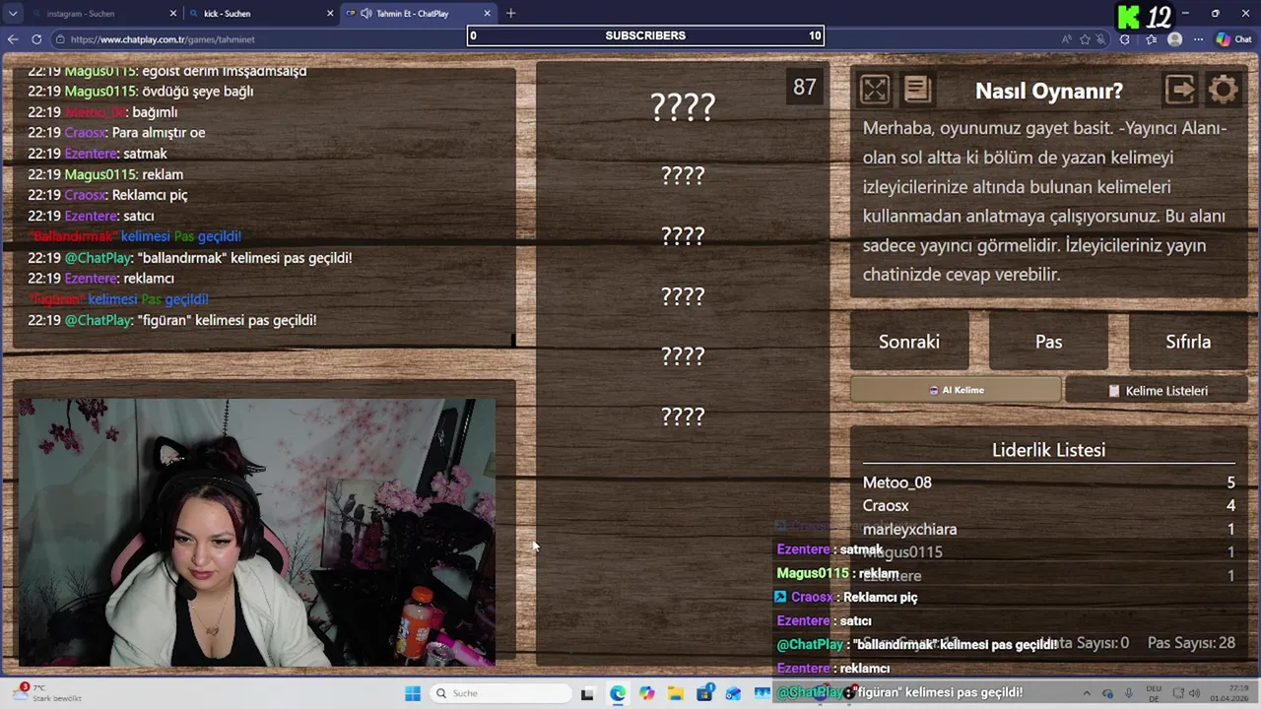Click the Liderlik Listesi heading

click(1048, 450)
